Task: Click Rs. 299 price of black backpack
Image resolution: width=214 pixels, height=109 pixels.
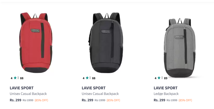Action: (x=87, y=100)
